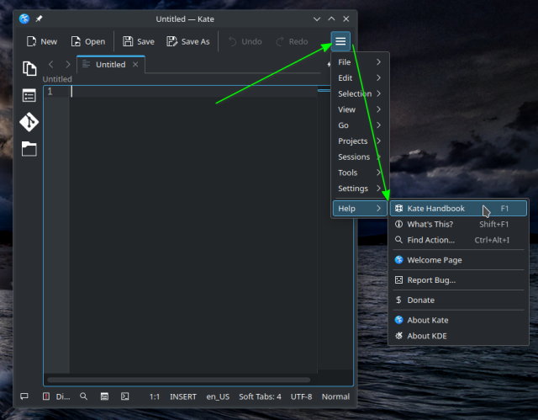The width and height of the screenshot is (538, 420).
Task: Open the UTF-8 encoding dropdown
Action: pos(301,396)
